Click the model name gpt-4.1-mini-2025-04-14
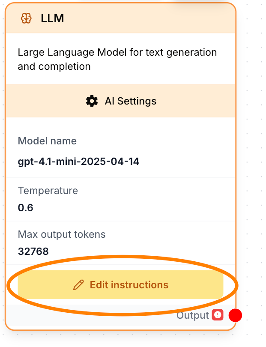 click(x=78, y=162)
